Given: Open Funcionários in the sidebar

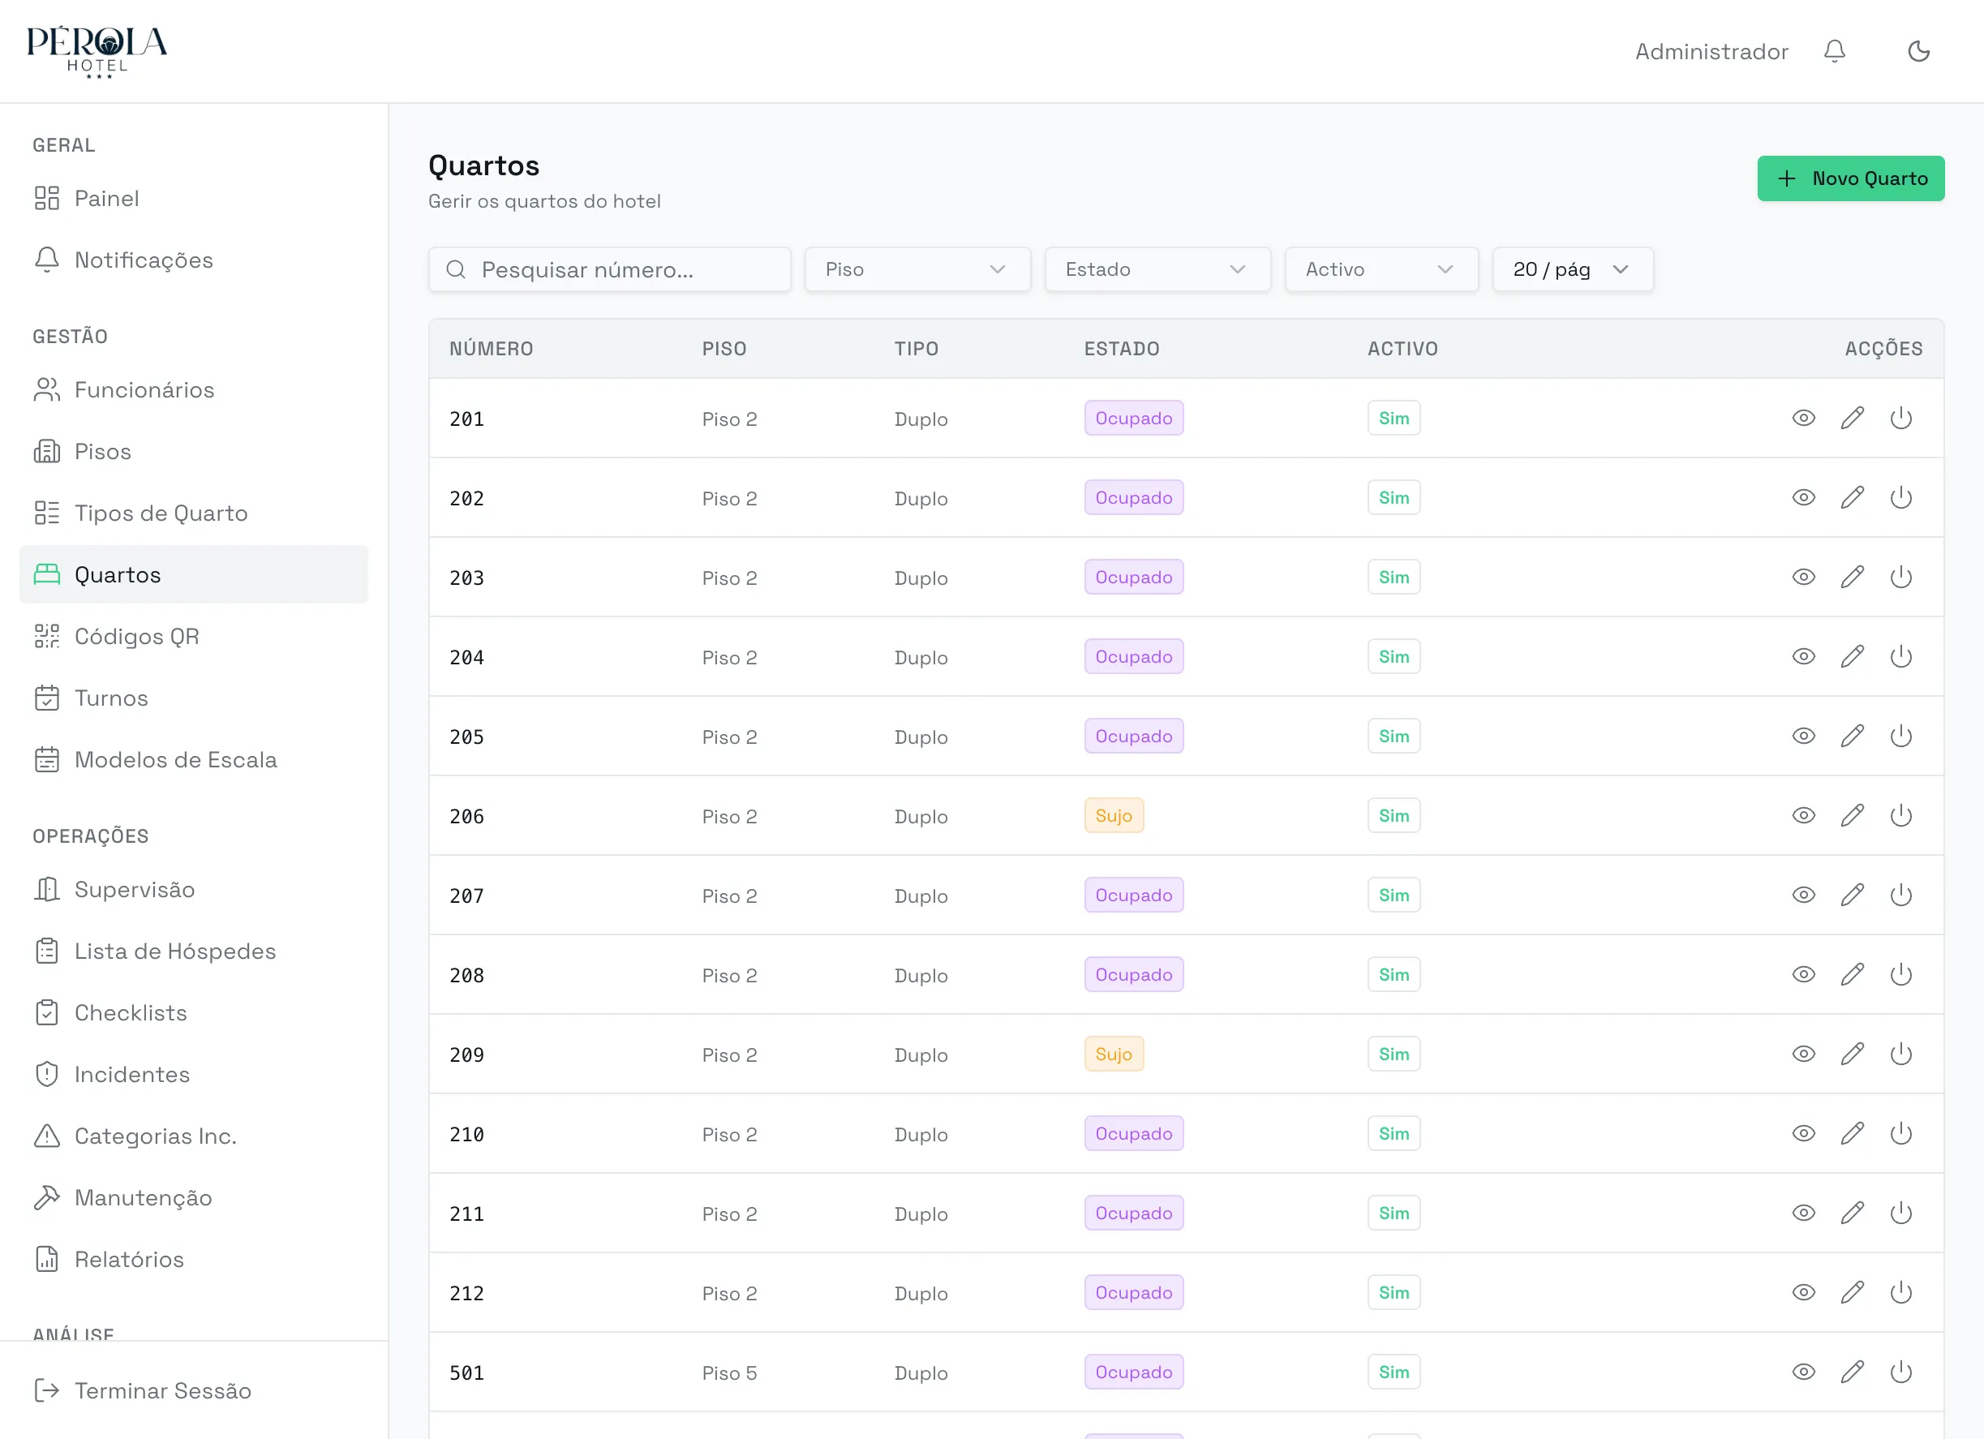Looking at the screenshot, I should point(193,390).
